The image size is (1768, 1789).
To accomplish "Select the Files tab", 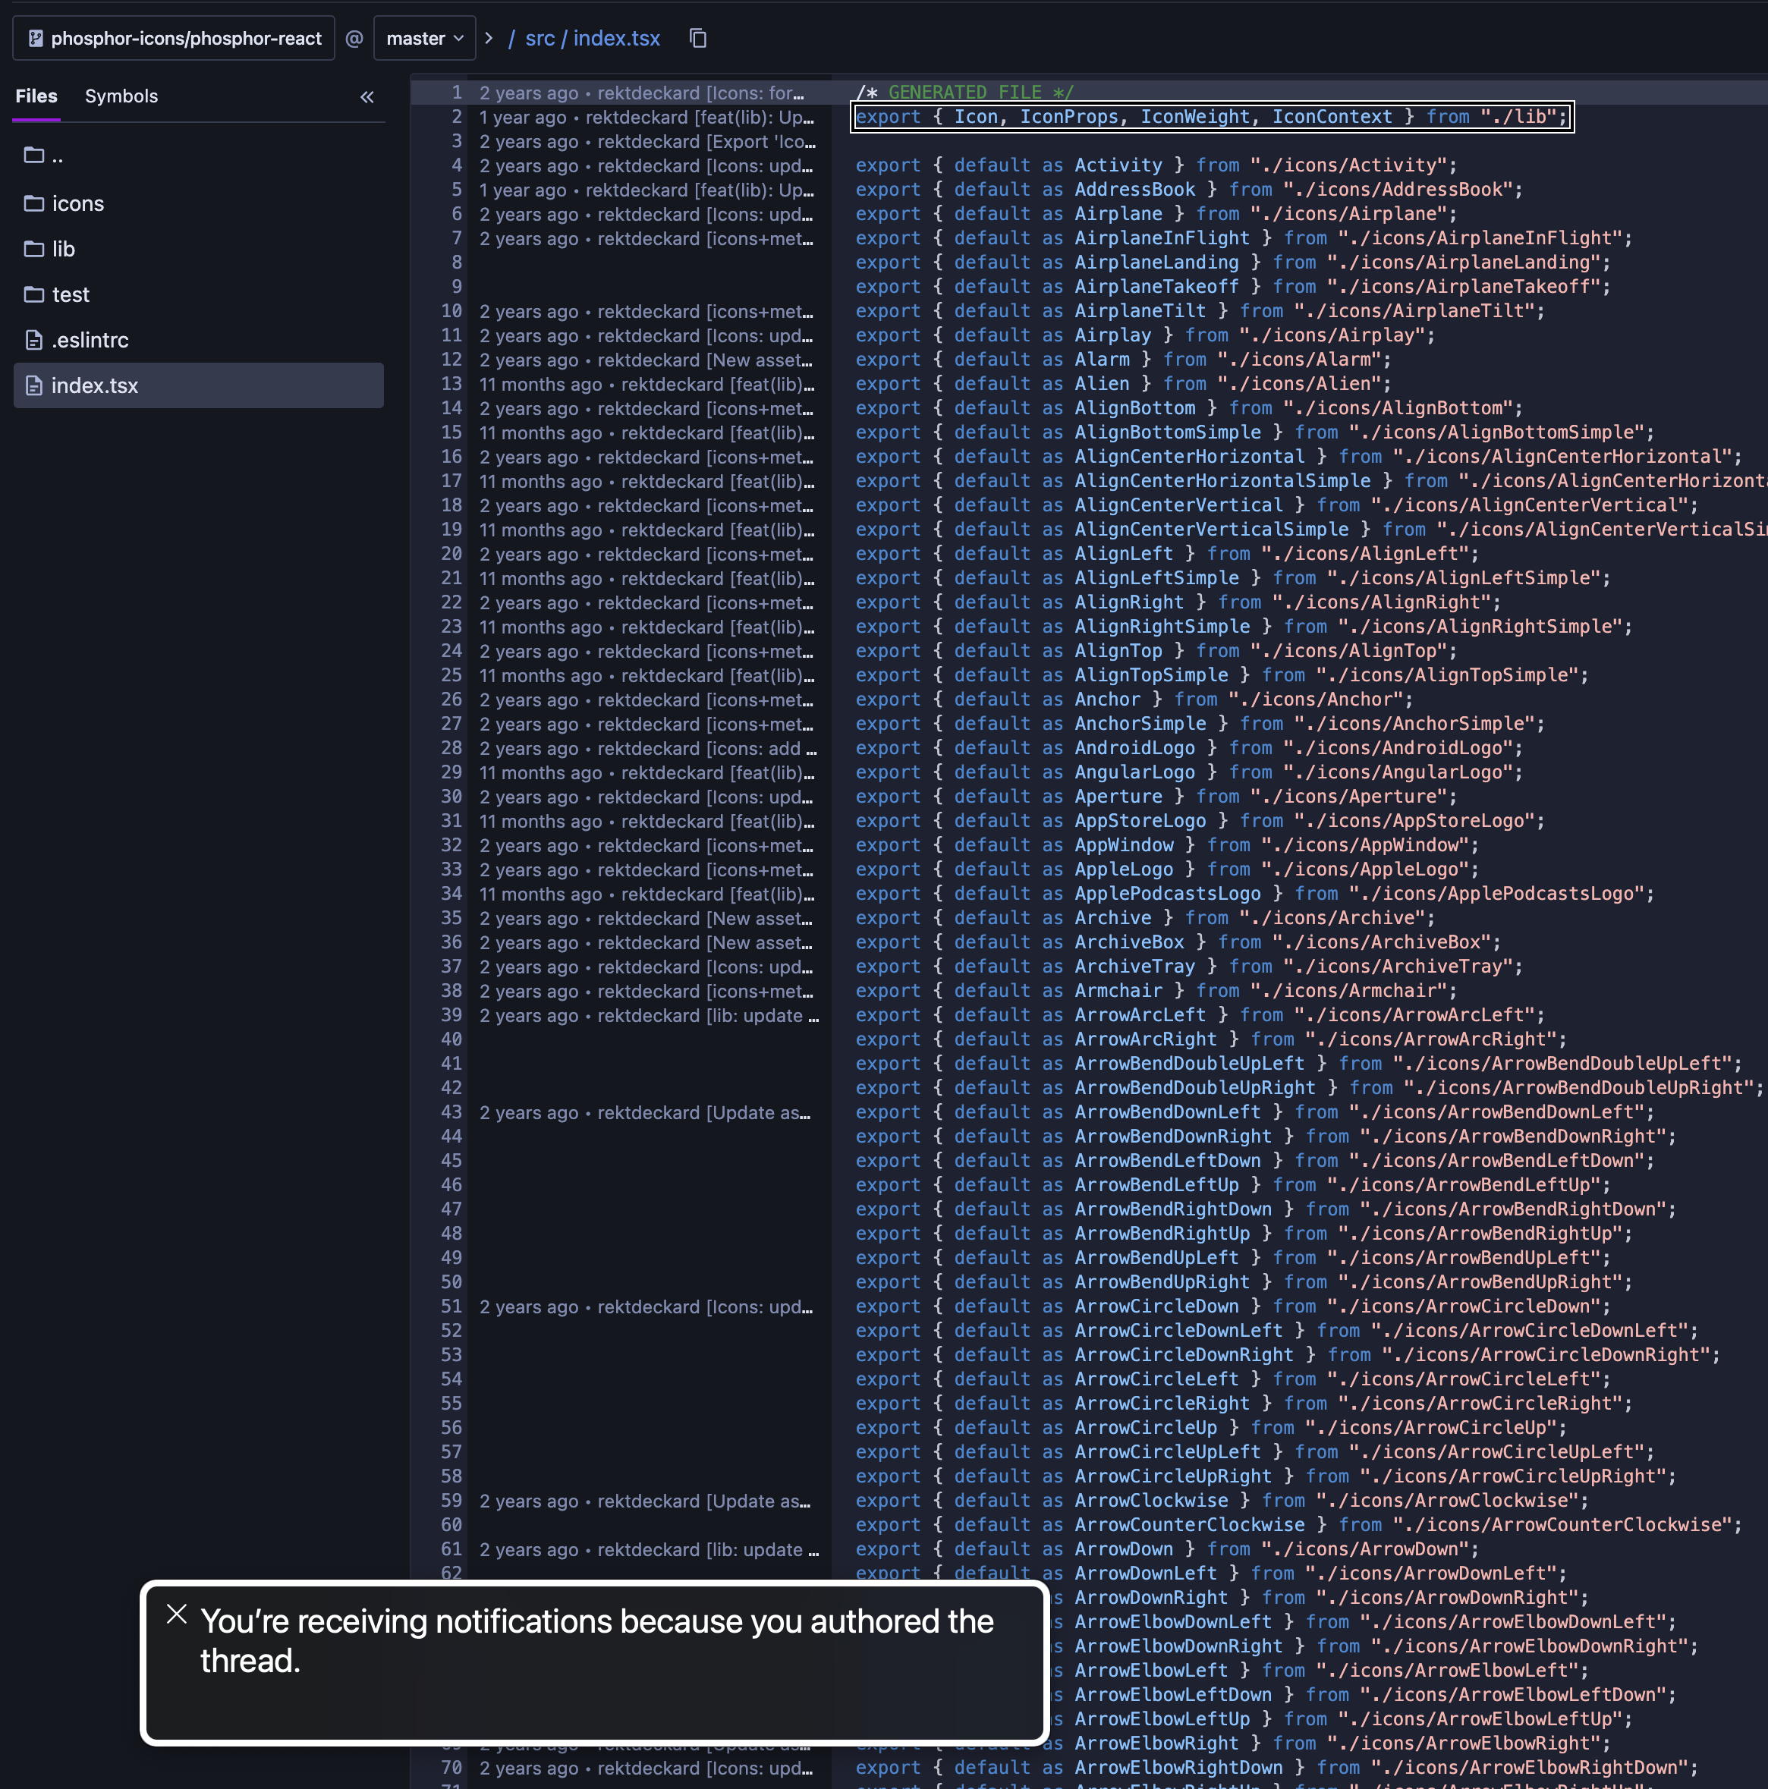I will pos(36,96).
